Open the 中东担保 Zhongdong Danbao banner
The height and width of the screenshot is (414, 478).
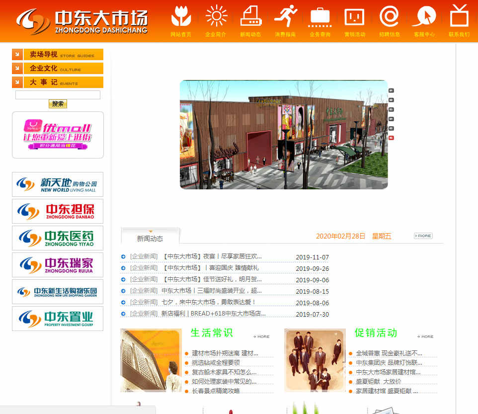pos(58,211)
